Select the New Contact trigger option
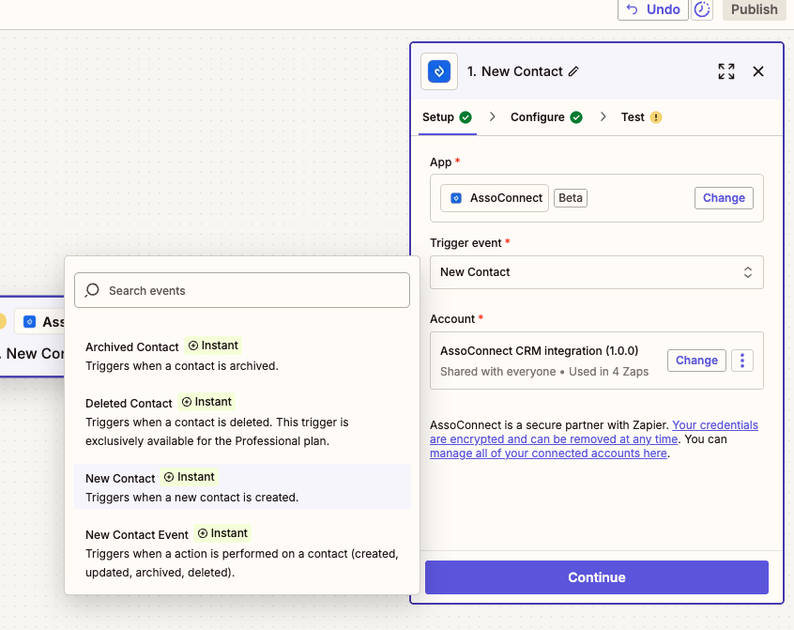794x630 pixels. [242, 486]
